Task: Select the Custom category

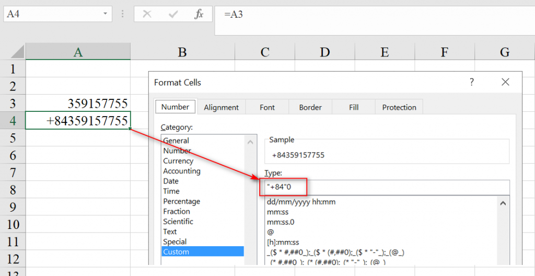Action: (x=176, y=251)
